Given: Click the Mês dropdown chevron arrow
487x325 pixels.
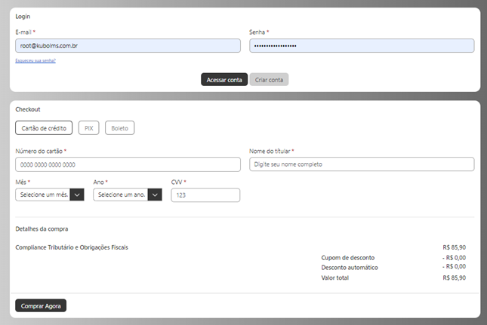Looking at the screenshot, I should tap(76, 195).
